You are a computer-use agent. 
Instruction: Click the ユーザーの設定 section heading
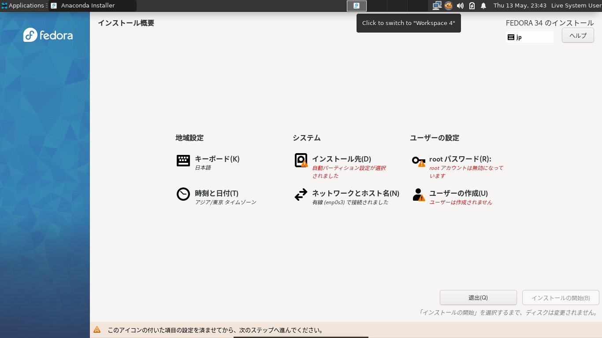coord(435,138)
